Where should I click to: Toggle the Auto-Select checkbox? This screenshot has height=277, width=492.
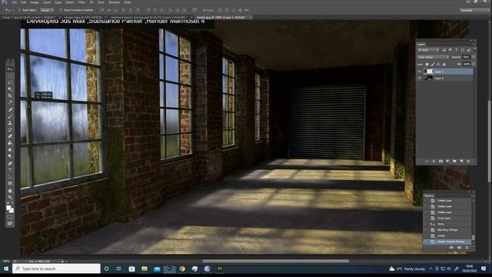[x=20, y=10]
